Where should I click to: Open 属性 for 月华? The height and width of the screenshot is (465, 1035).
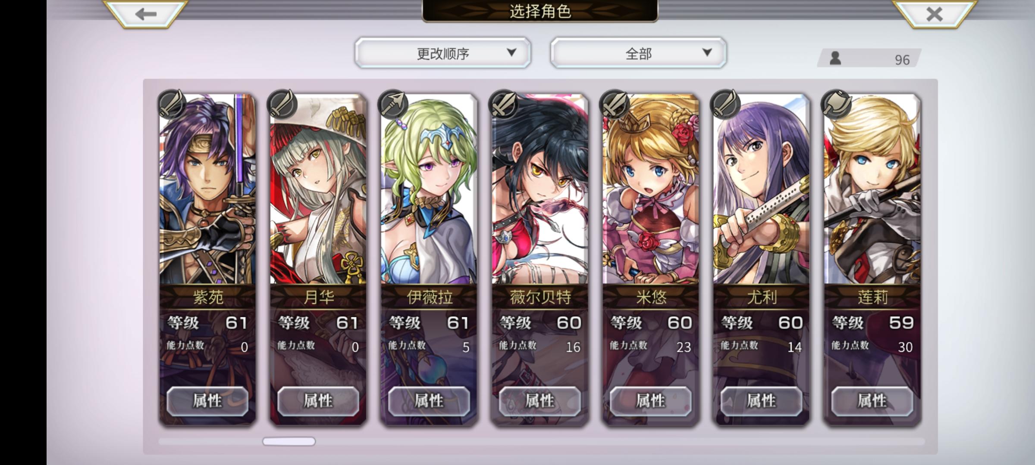[x=318, y=401]
